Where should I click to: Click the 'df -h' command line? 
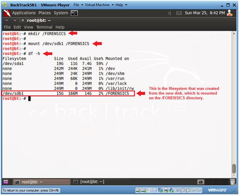(21, 54)
